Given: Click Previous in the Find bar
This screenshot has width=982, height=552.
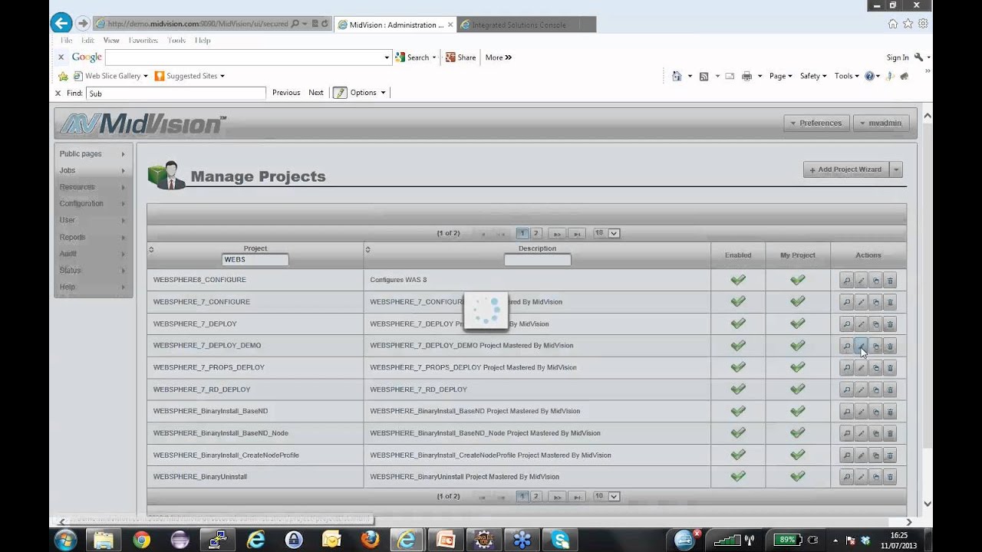Looking at the screenshot, I should coord(286,93).
